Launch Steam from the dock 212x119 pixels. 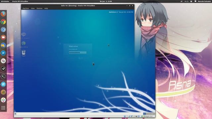click(3, 69)
